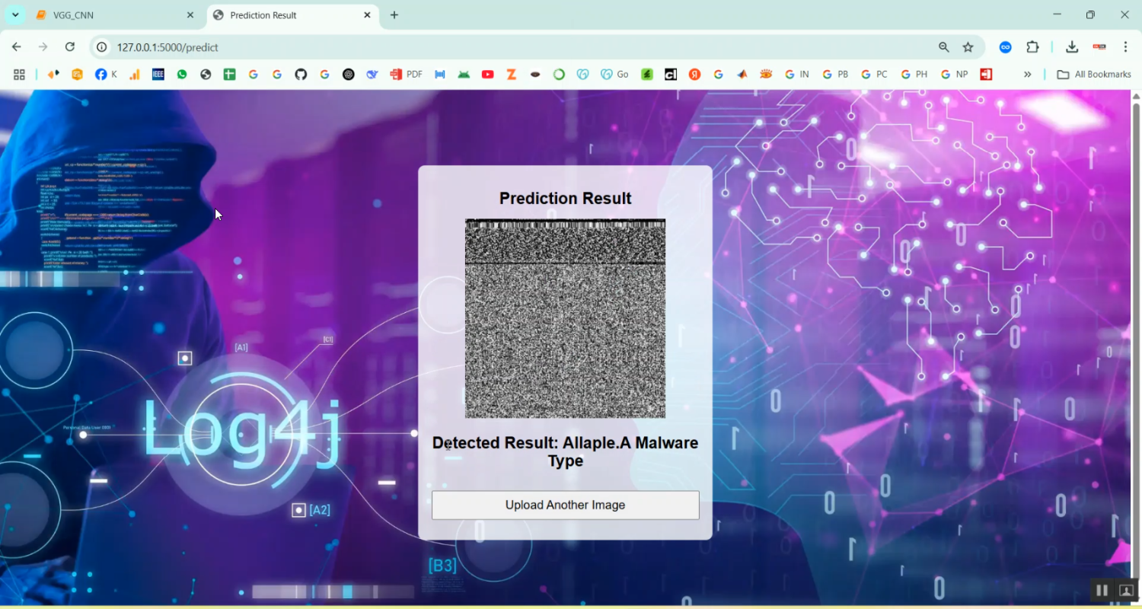The width and height of the screenshot is (1142, 609).
Task: Open Chrome's Downloads icon
Action: pos(1071,46)
